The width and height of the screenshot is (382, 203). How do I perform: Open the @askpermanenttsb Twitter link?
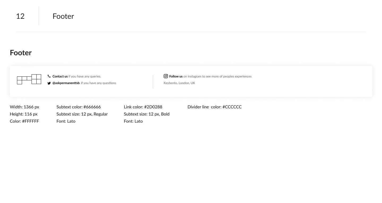point(66,83)
